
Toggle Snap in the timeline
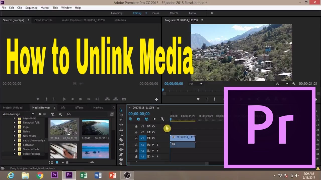click(138, 119)
